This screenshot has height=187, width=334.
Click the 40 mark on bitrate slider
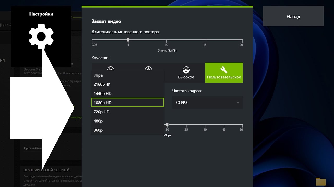click(x=205, y=130)
